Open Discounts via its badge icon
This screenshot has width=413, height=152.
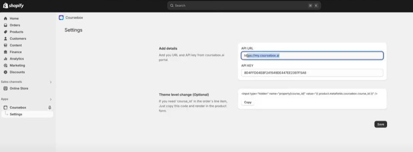(5, 72)
